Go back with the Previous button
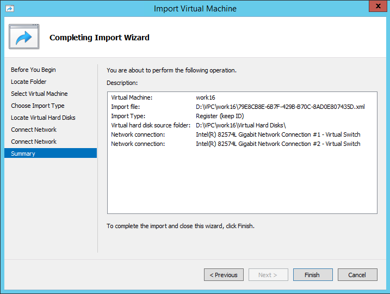Screen dimensions: 390x294 (x=224, y=275)
